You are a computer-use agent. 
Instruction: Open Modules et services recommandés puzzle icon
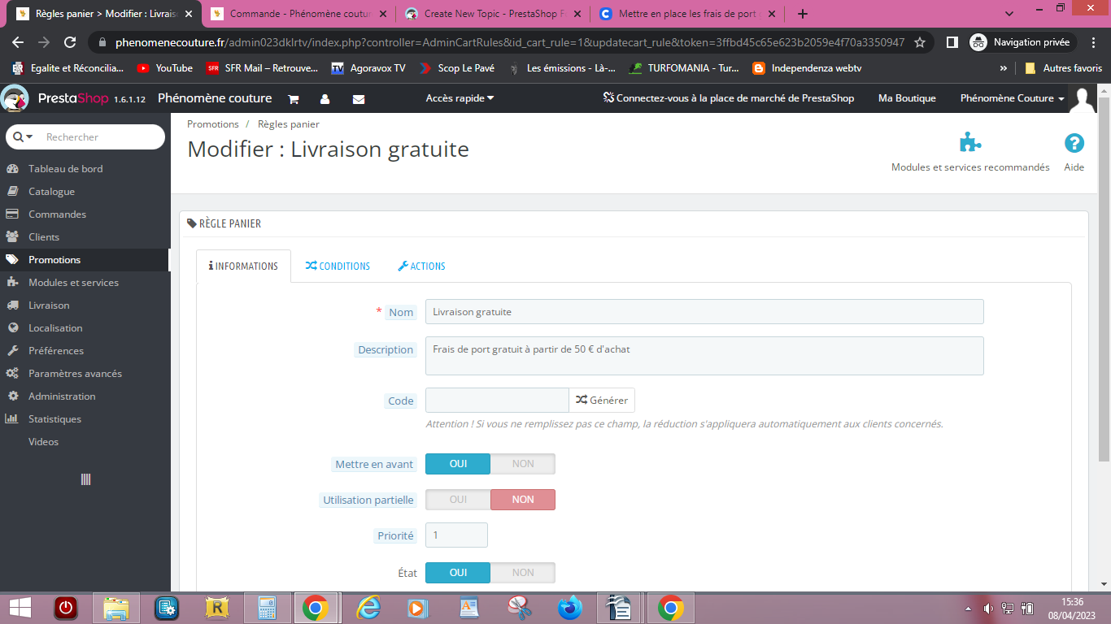pos(970,142)
